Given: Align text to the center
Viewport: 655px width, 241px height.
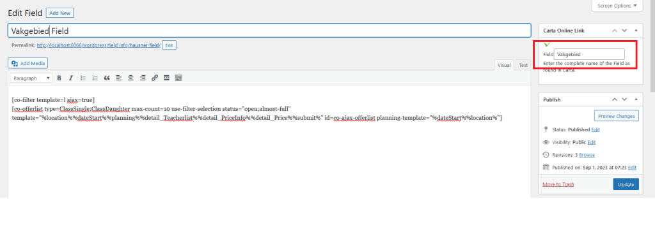Looking at the screenshot, I should coord(130,78).
